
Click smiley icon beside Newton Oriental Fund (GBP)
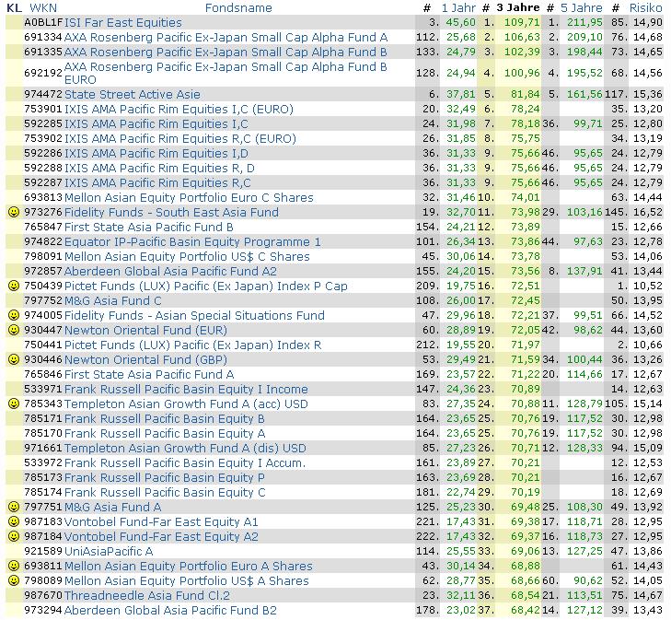pos(14,359)
